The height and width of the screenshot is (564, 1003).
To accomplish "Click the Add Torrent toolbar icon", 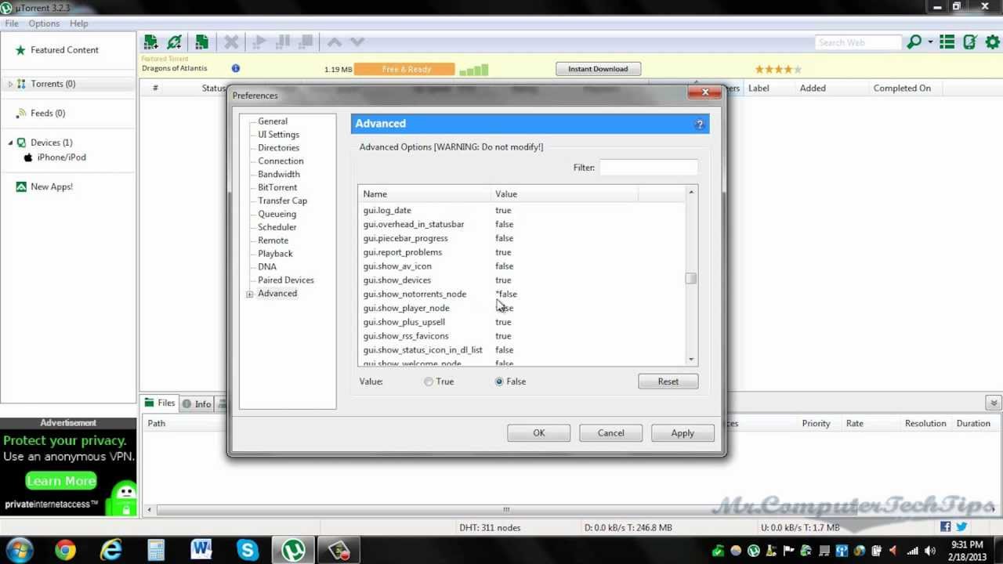I will (x=150, y=42).
